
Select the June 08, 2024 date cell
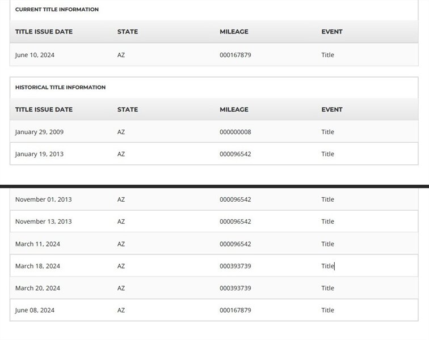(x=35, y=311)
